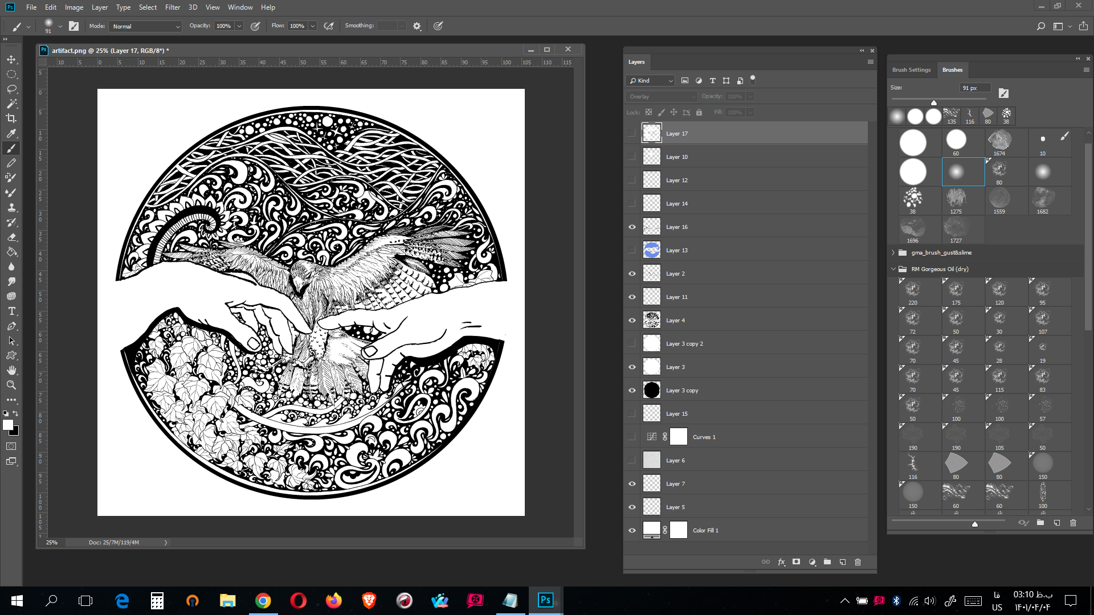Lock transparent pixels icon
Image resolution: width=1094 pixels, height=615 pixels.
[648, 113]
